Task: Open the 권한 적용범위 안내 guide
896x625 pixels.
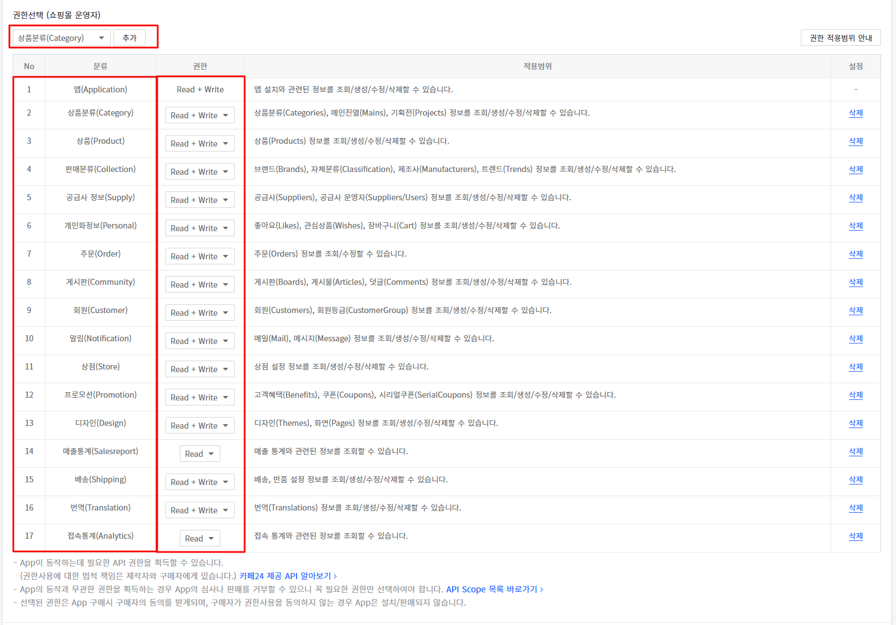Action: click(x=840, y=38)
